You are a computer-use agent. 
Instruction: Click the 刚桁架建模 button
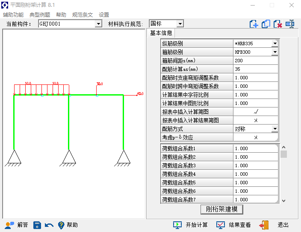pos(221,209)
